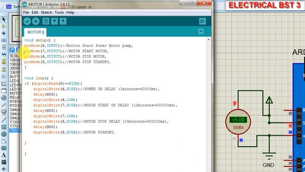The image size is (305, 172).
Task: Open the Arduino Sketch menu
Action: (x=47, y=12)
